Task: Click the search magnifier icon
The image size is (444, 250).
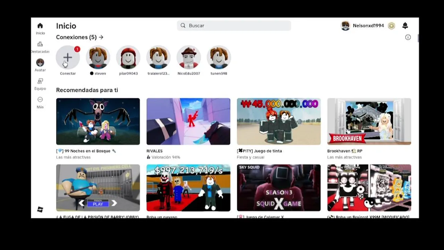Action: (183, 26)
